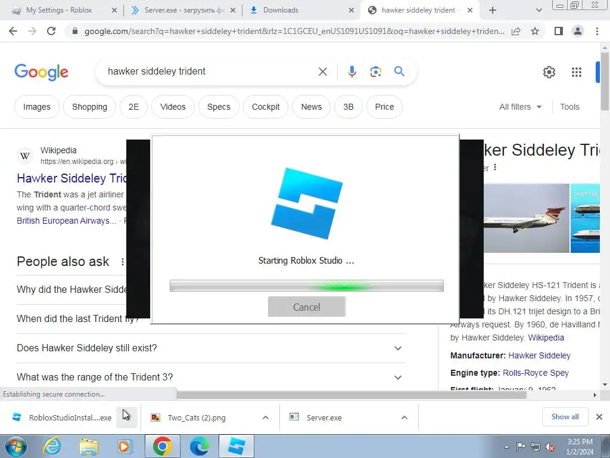Open the Windows Start orb
The width and height of the screenshot is (610, 458).
16,446
